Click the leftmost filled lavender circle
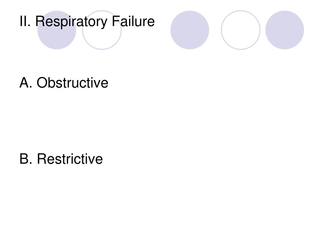The width and height of the screenshot is (320, 240). tap(57, 30)
